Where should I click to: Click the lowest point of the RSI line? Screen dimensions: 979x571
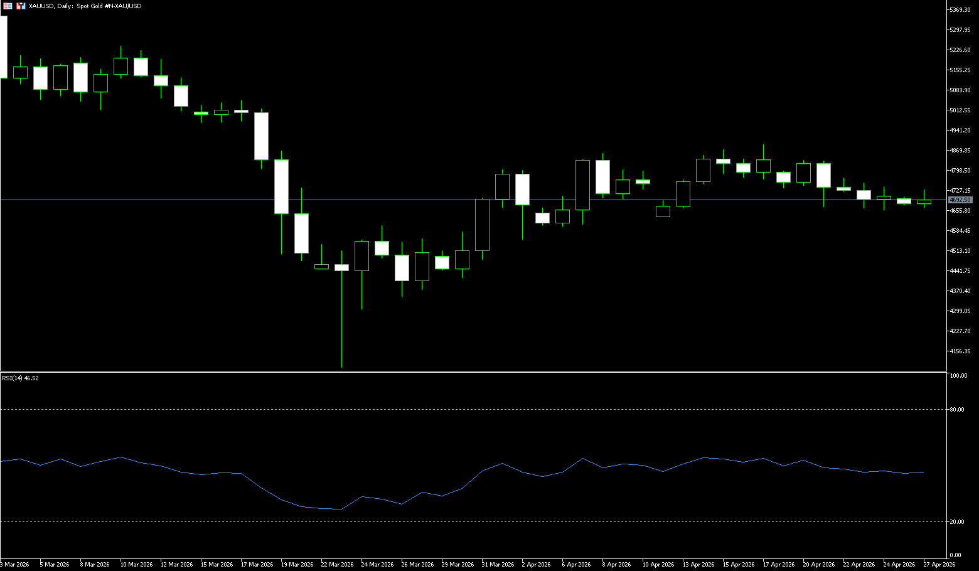[x=341, y=509]
